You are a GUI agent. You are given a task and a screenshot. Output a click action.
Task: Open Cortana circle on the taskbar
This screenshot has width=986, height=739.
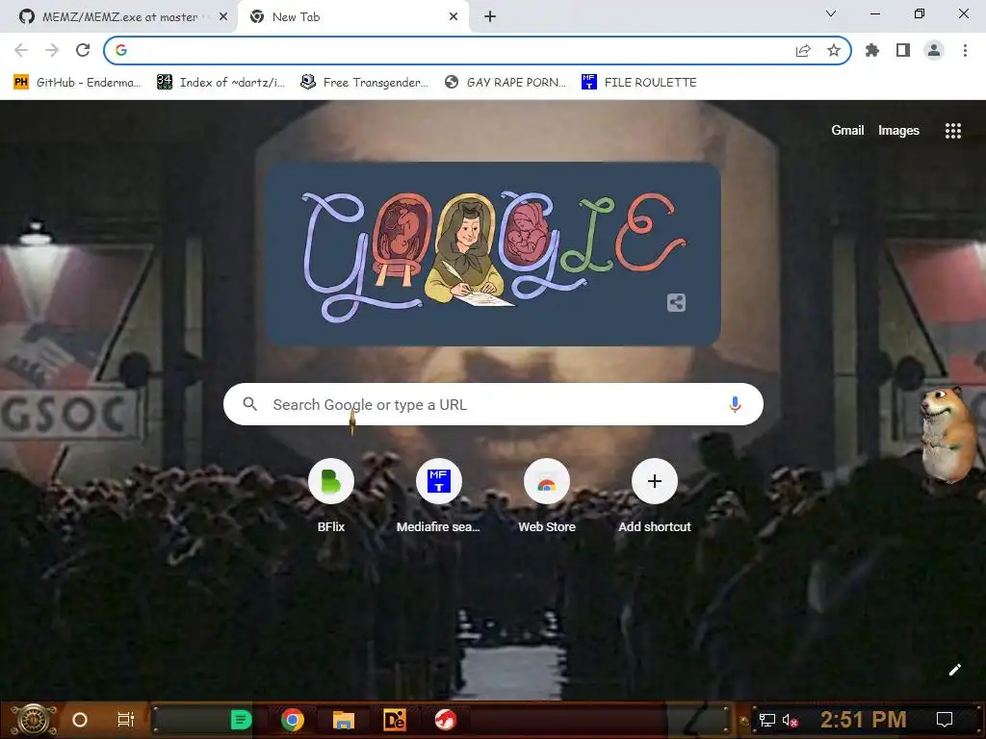(x=80, y=720)
